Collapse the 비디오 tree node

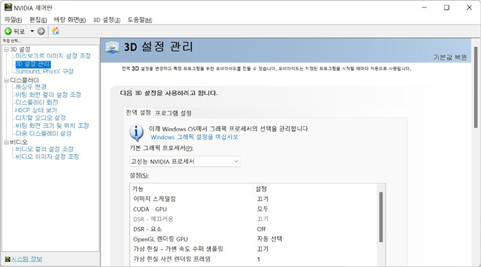pyautogui.click(x=6, y=142)
